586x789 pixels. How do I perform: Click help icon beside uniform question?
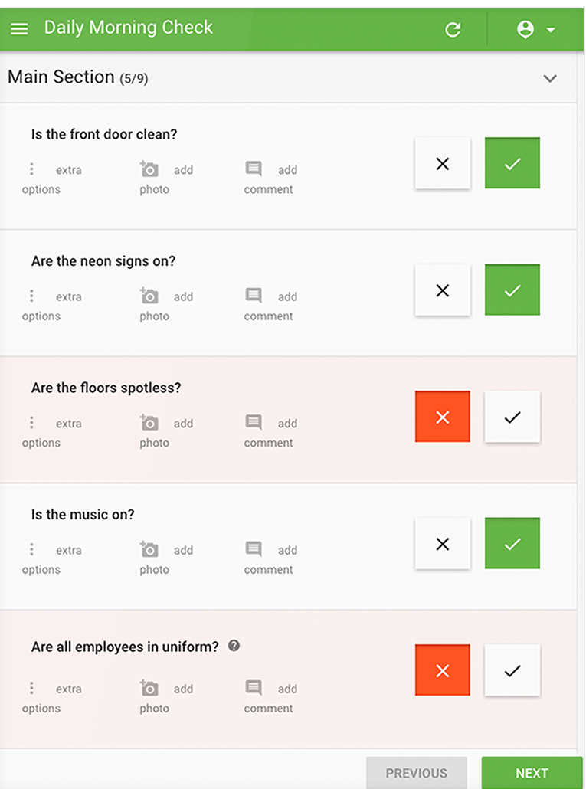point(234,646)
